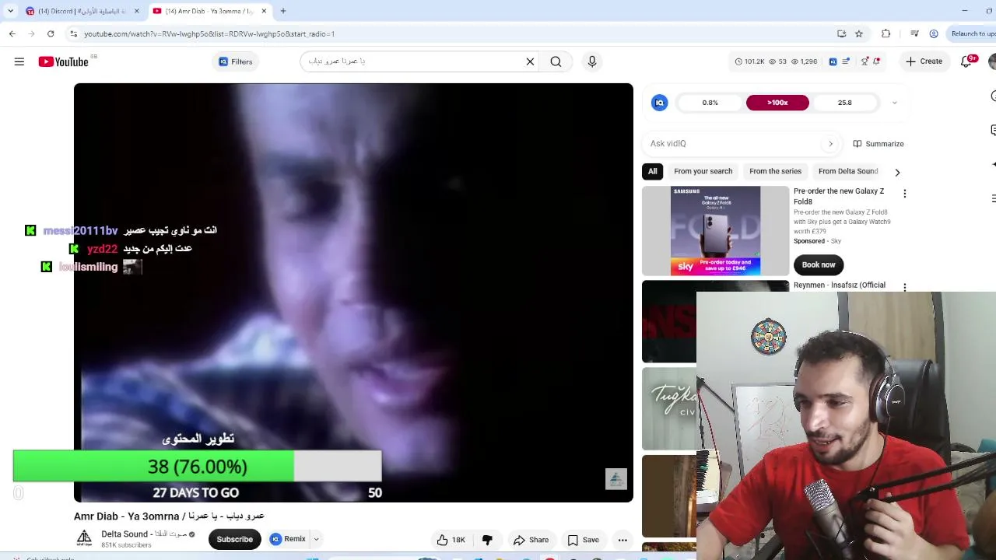Open the browser profile avatar icon
The width and height of the screenshot is (996, 560).
click(x=934, y=33)
